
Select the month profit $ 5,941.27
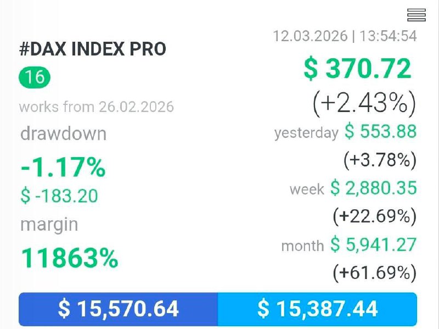[373, 244]
